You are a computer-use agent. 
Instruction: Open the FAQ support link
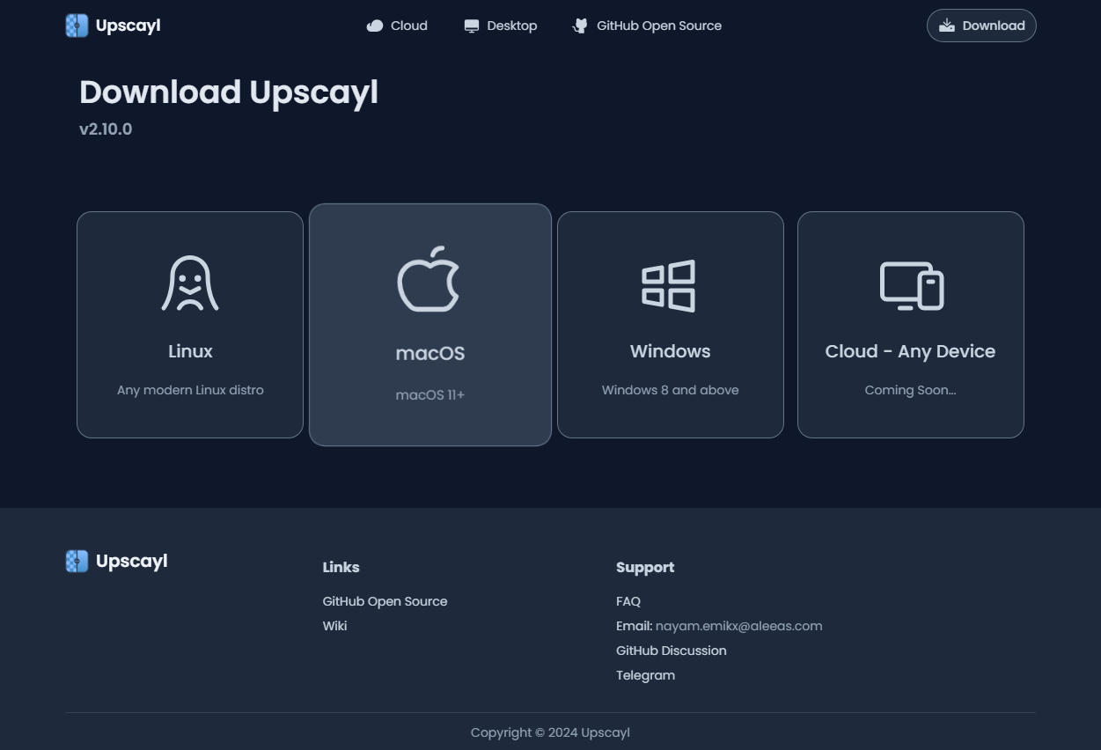628,601
